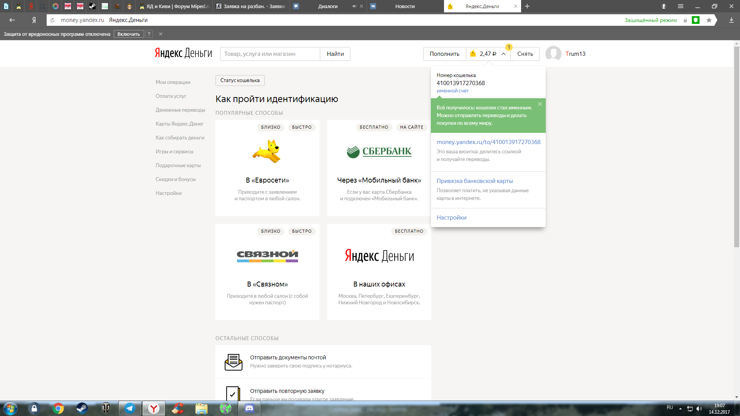Open the first pinned document tab
The height and width of the screenshot is (416, 740).
click(x=6, y=6)
